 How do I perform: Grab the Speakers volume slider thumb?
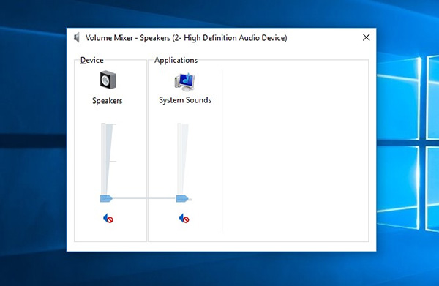coord(106,198)
